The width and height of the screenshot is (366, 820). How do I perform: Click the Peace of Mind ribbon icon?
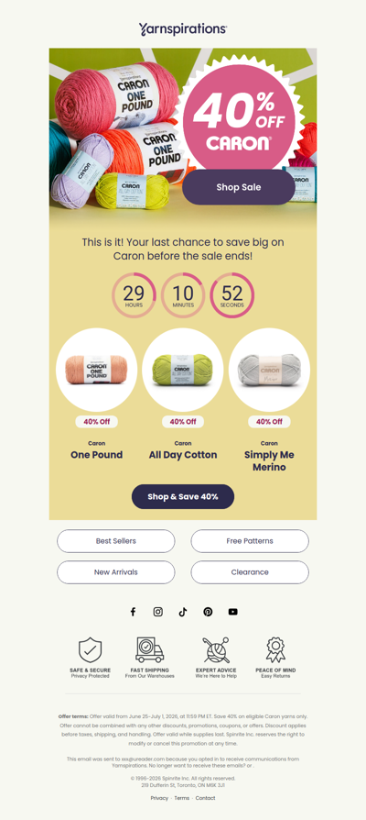[275, 650]
